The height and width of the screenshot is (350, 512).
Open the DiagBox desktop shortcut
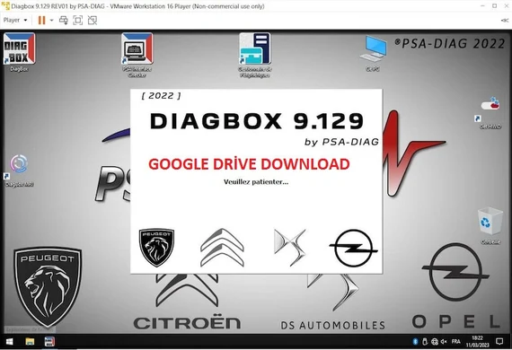19,52
